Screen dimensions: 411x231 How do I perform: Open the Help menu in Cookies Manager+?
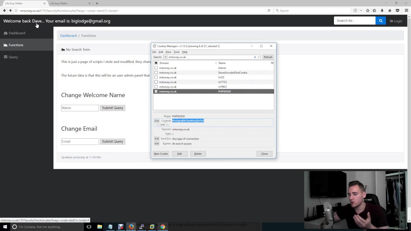[x=185, y=52]
